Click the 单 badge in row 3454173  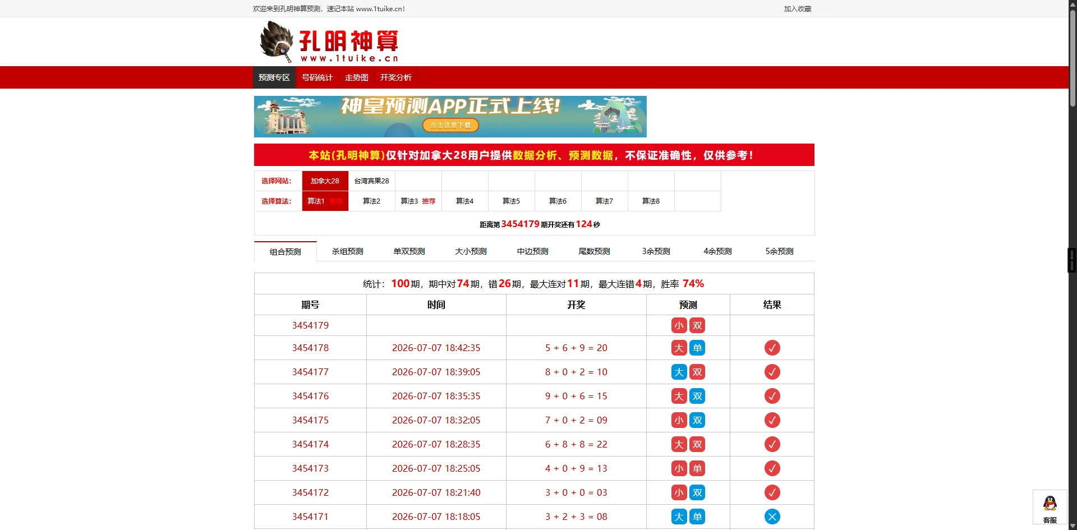(x=697, y=468)
